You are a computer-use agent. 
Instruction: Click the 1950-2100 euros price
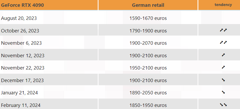point(148,68)
